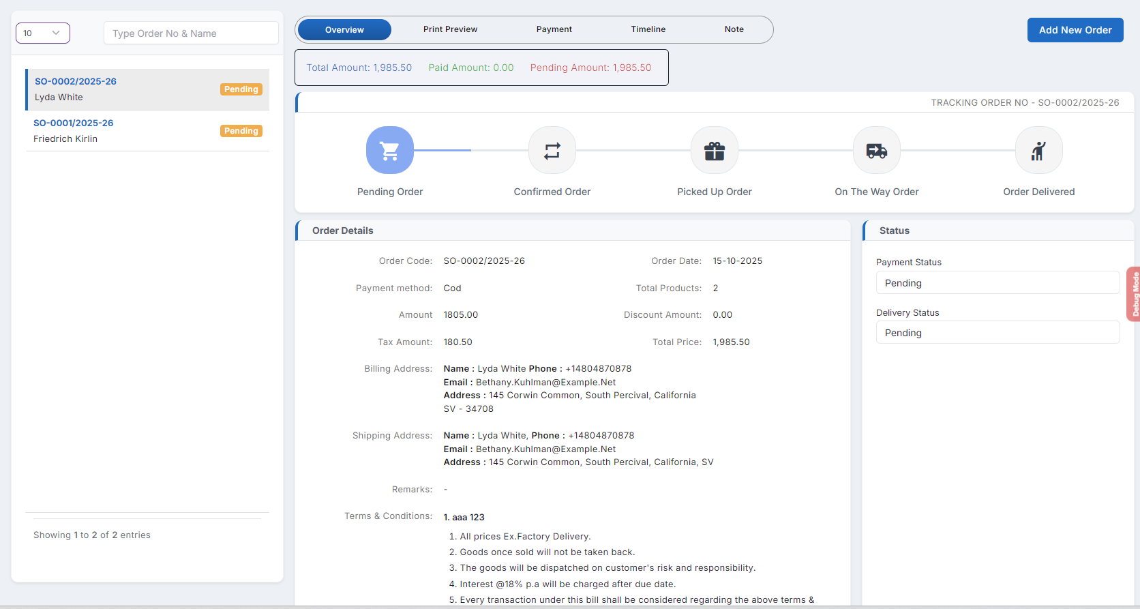Click the On The Way truck icon
The height and width of the screenshot is (609, 1140).
click(x=876, y=150)
